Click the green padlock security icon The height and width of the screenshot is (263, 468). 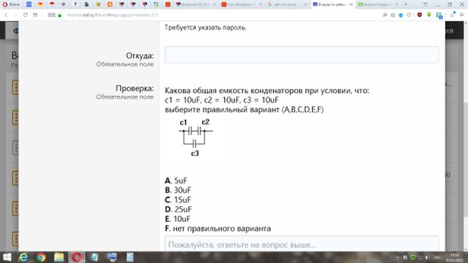click(x=60, y=15)
